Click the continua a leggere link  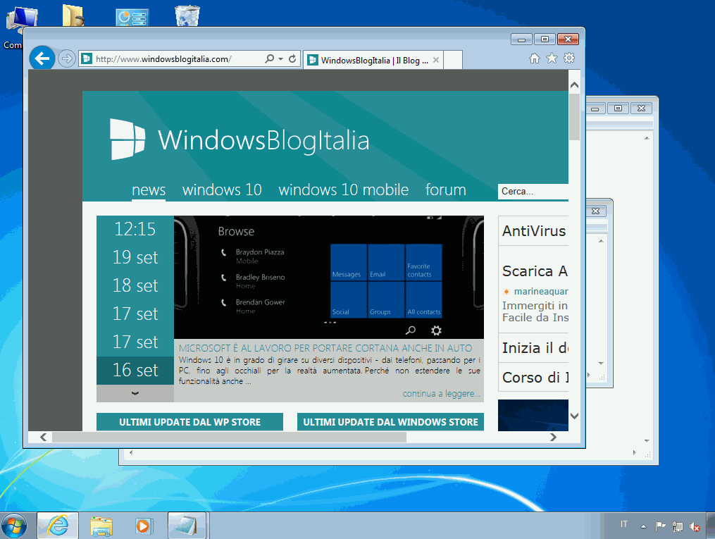coord(441,394)
